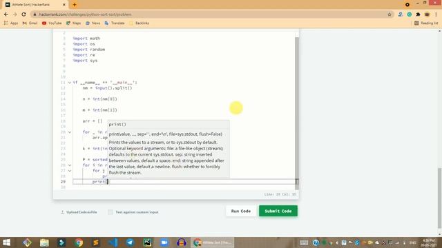Open PyCharm from the taskbar
This screenshot has height=248, width=442.
pos(147,242)
